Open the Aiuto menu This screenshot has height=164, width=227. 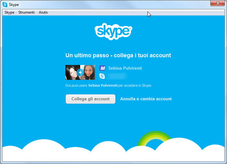pos(43,12)
